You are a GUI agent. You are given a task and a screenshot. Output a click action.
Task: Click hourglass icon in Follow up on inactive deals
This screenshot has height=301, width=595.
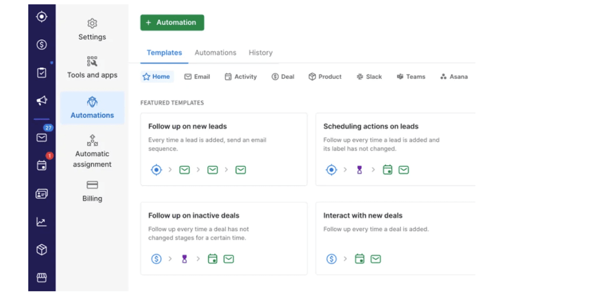184,259
